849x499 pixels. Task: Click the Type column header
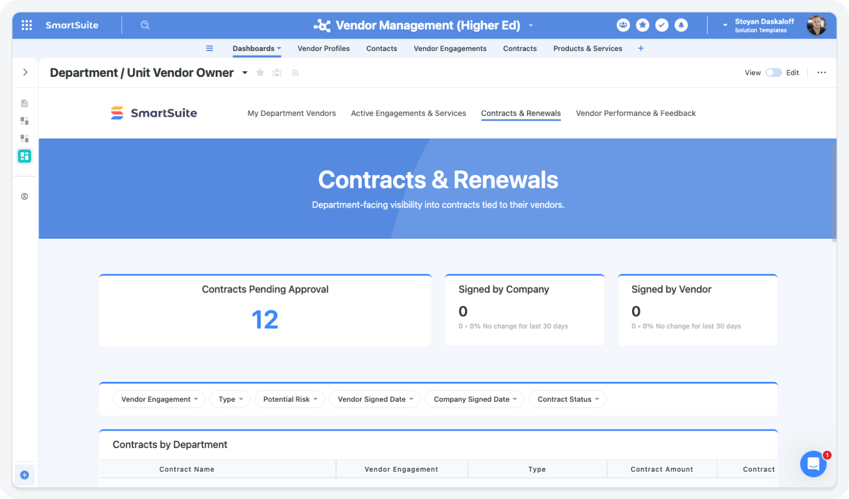tap(537, 469)
